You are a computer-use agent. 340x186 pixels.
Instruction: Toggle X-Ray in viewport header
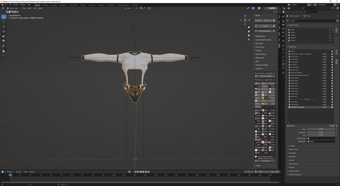pos(264,8)
